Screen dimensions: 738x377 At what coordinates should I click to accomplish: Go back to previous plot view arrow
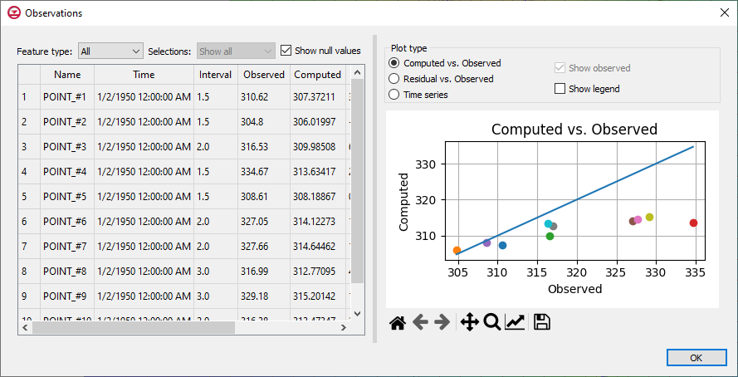420,323
